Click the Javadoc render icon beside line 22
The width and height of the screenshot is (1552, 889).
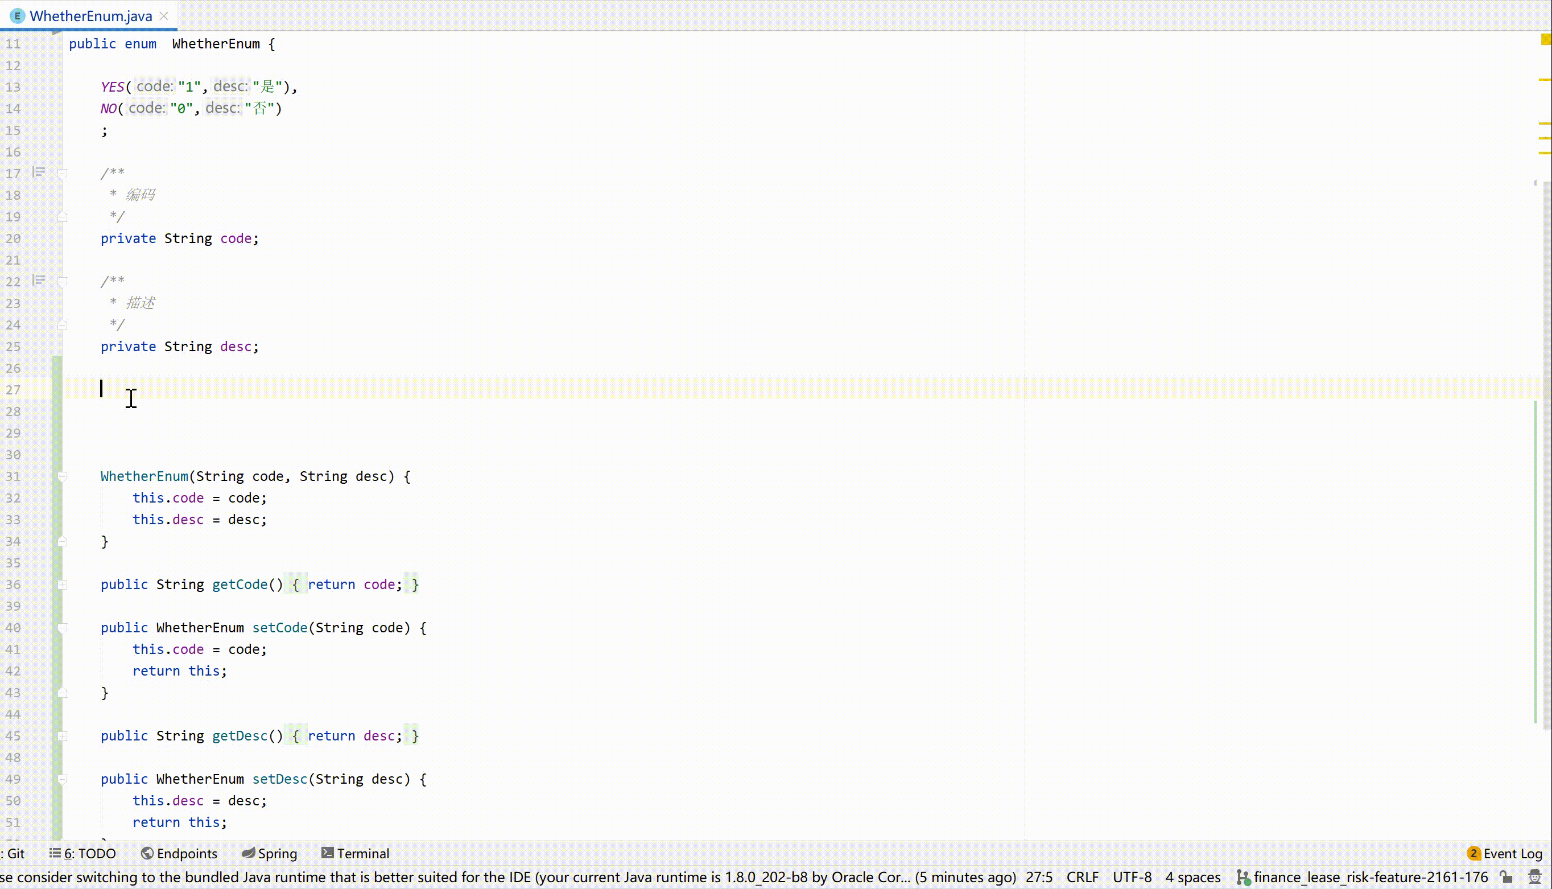[39, 280]
